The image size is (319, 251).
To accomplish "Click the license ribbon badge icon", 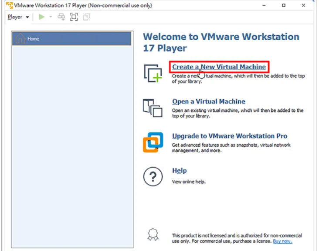I will (153, 234).
